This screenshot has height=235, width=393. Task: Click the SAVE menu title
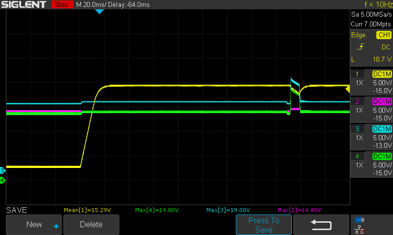pos(17,210)
